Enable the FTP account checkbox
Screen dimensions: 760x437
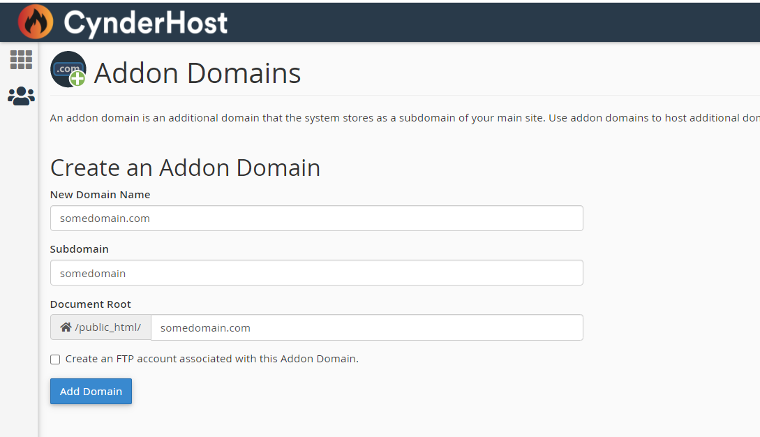click(x=55, y=360)
